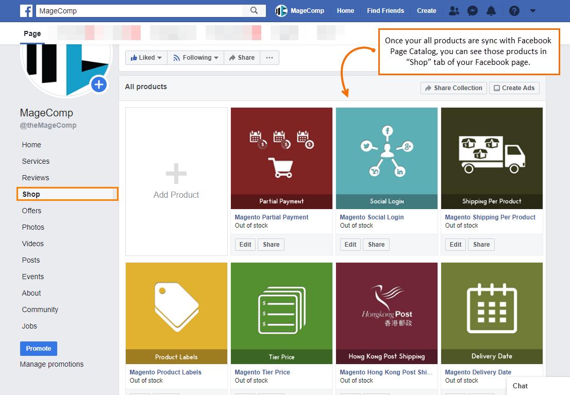Viewport: 570px width, 395px height.
Task: Click Magento Product Labels link
Action: [x=165, y=372]
